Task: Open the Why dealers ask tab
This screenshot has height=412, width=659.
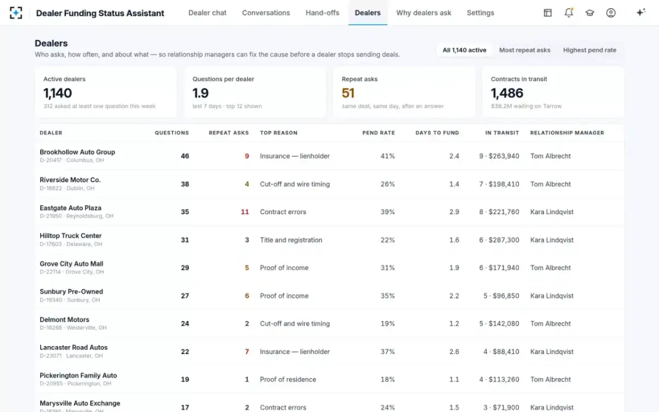Action: [424, 13]
